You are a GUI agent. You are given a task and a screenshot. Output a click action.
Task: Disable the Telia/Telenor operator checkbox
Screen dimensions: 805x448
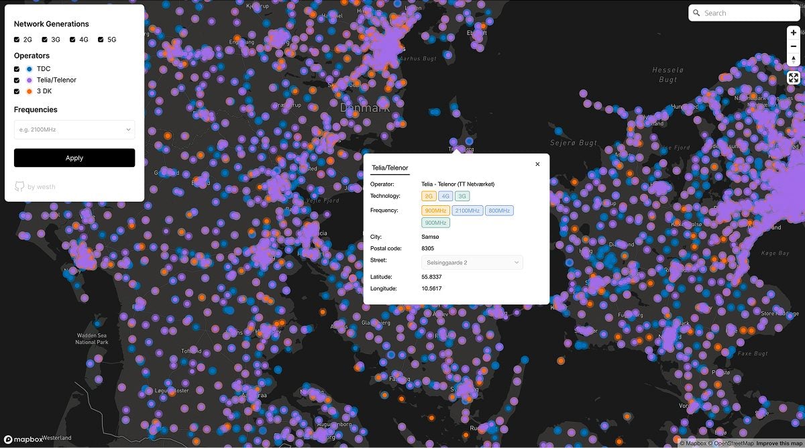pos(17,80)
